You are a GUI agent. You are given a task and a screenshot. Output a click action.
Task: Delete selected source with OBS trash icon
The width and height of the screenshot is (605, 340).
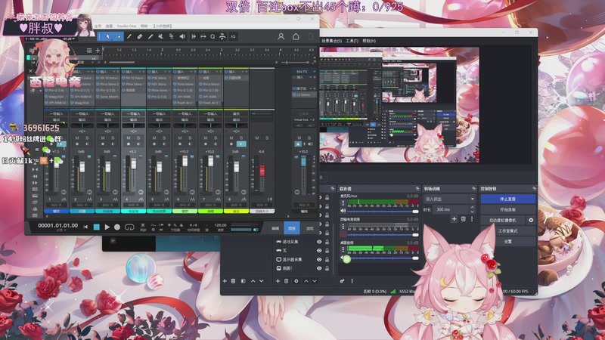coord(287,281)
